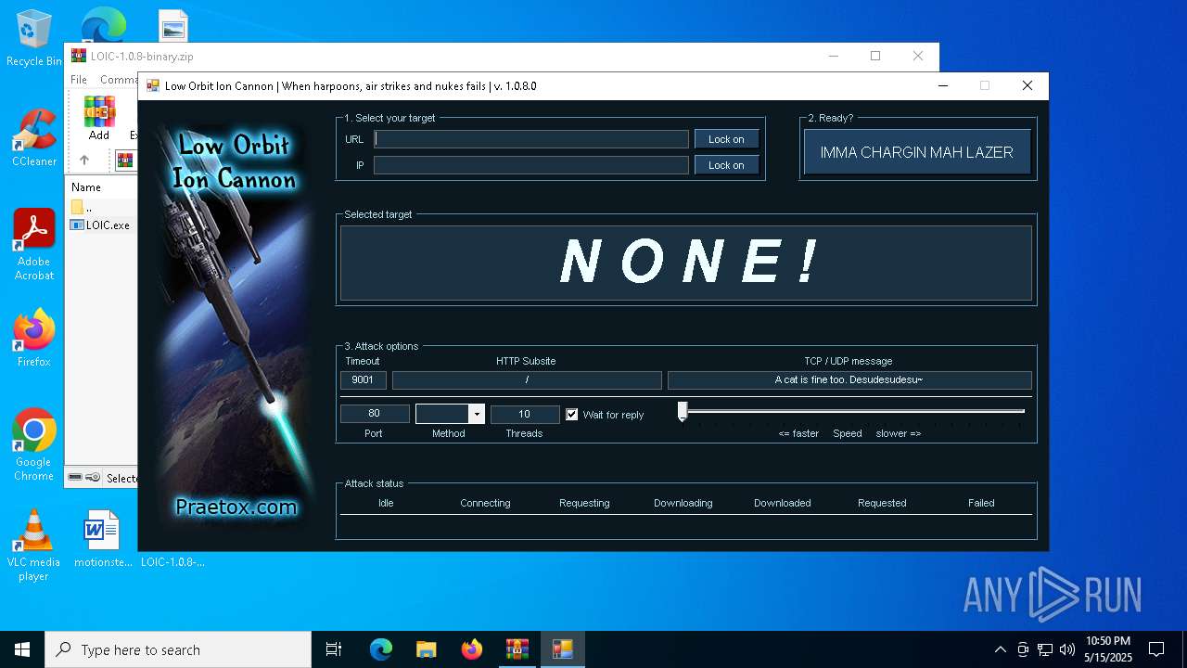Select the parent folder entry in WinRAR
Image resolution: width=1187 pixels, height=668 pixels.
pyautogui.click(x=82, y=207)
